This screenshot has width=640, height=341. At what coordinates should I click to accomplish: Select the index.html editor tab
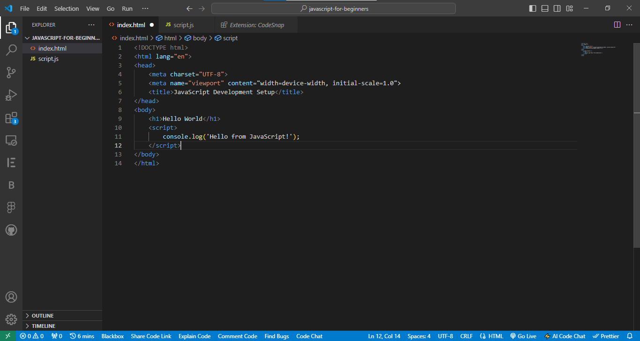click(131, 25)
